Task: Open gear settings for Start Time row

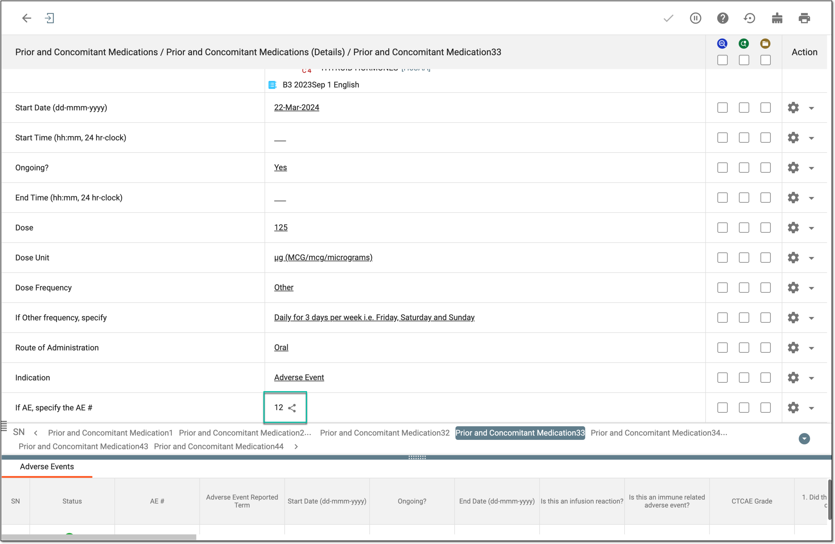Action: point(793,138)
